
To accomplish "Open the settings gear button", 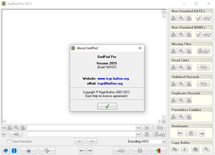I will pyautogui.click(x=47, y=151).
